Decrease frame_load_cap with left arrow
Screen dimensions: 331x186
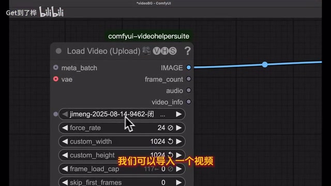(x=65, y=169)
